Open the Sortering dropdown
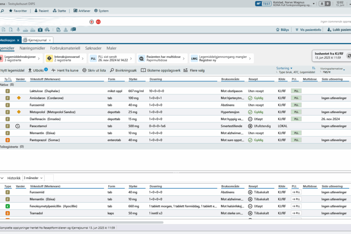Viewport: 351px width, 234px height. point(284,68)
